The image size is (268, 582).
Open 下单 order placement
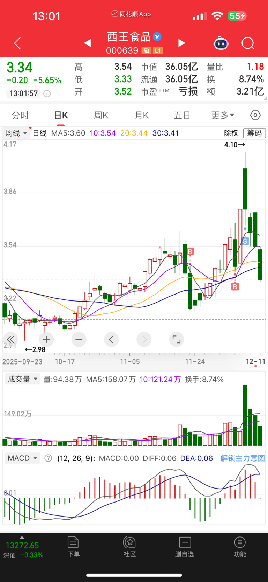tap(73, 547)
